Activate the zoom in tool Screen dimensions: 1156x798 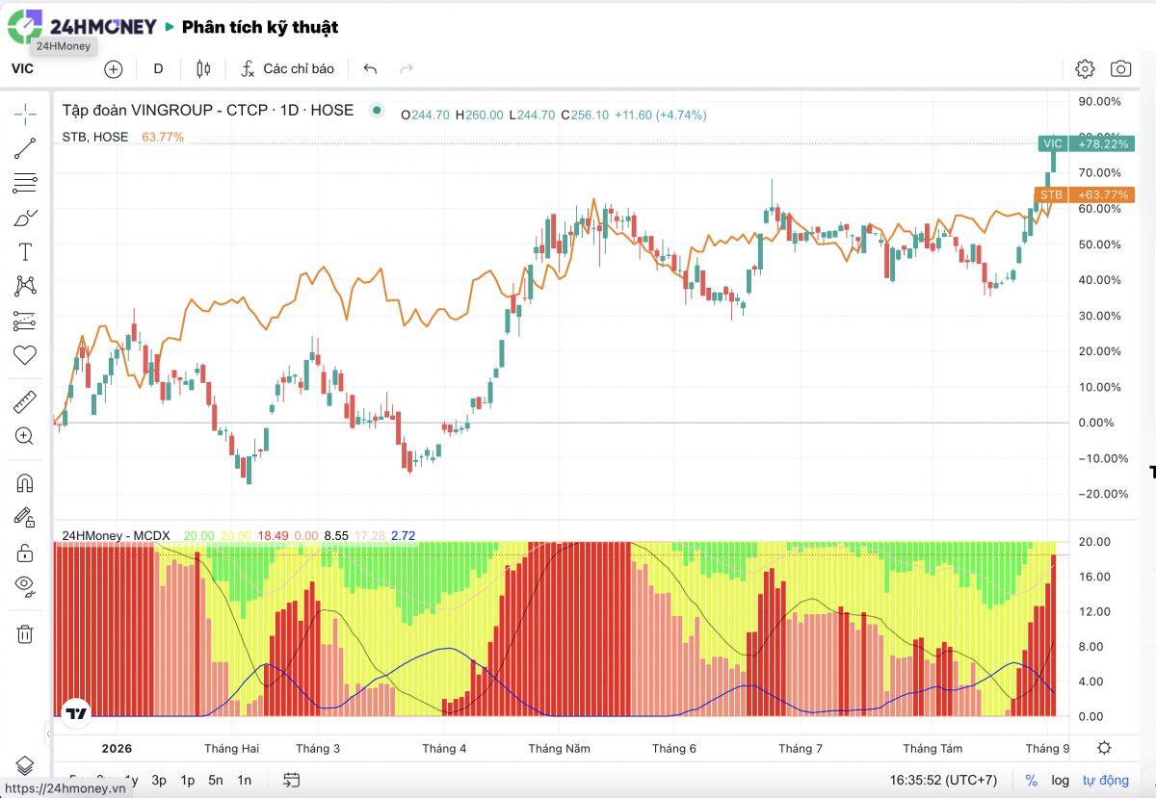[x=25, y=436]
